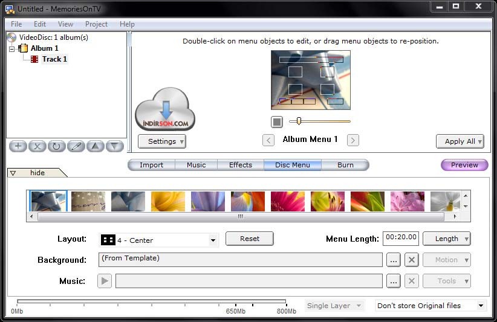Click the Track 1 film icon

(34, 59)
